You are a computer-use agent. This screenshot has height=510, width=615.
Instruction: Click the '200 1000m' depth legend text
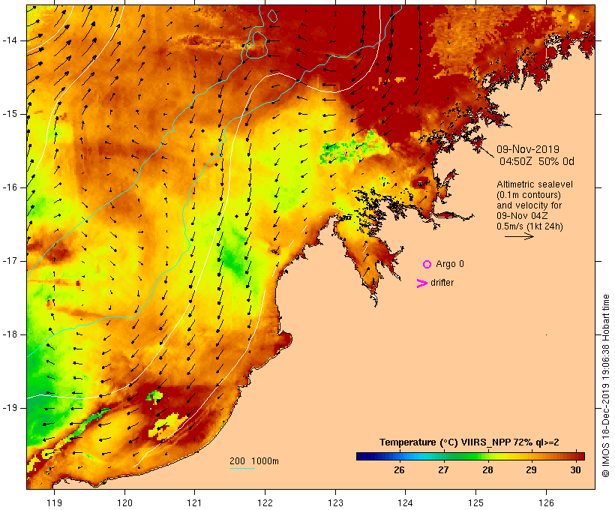pyautogui.click(x=254, y=461)
